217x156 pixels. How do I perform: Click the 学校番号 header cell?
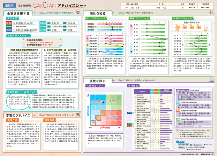pos(206,4)
